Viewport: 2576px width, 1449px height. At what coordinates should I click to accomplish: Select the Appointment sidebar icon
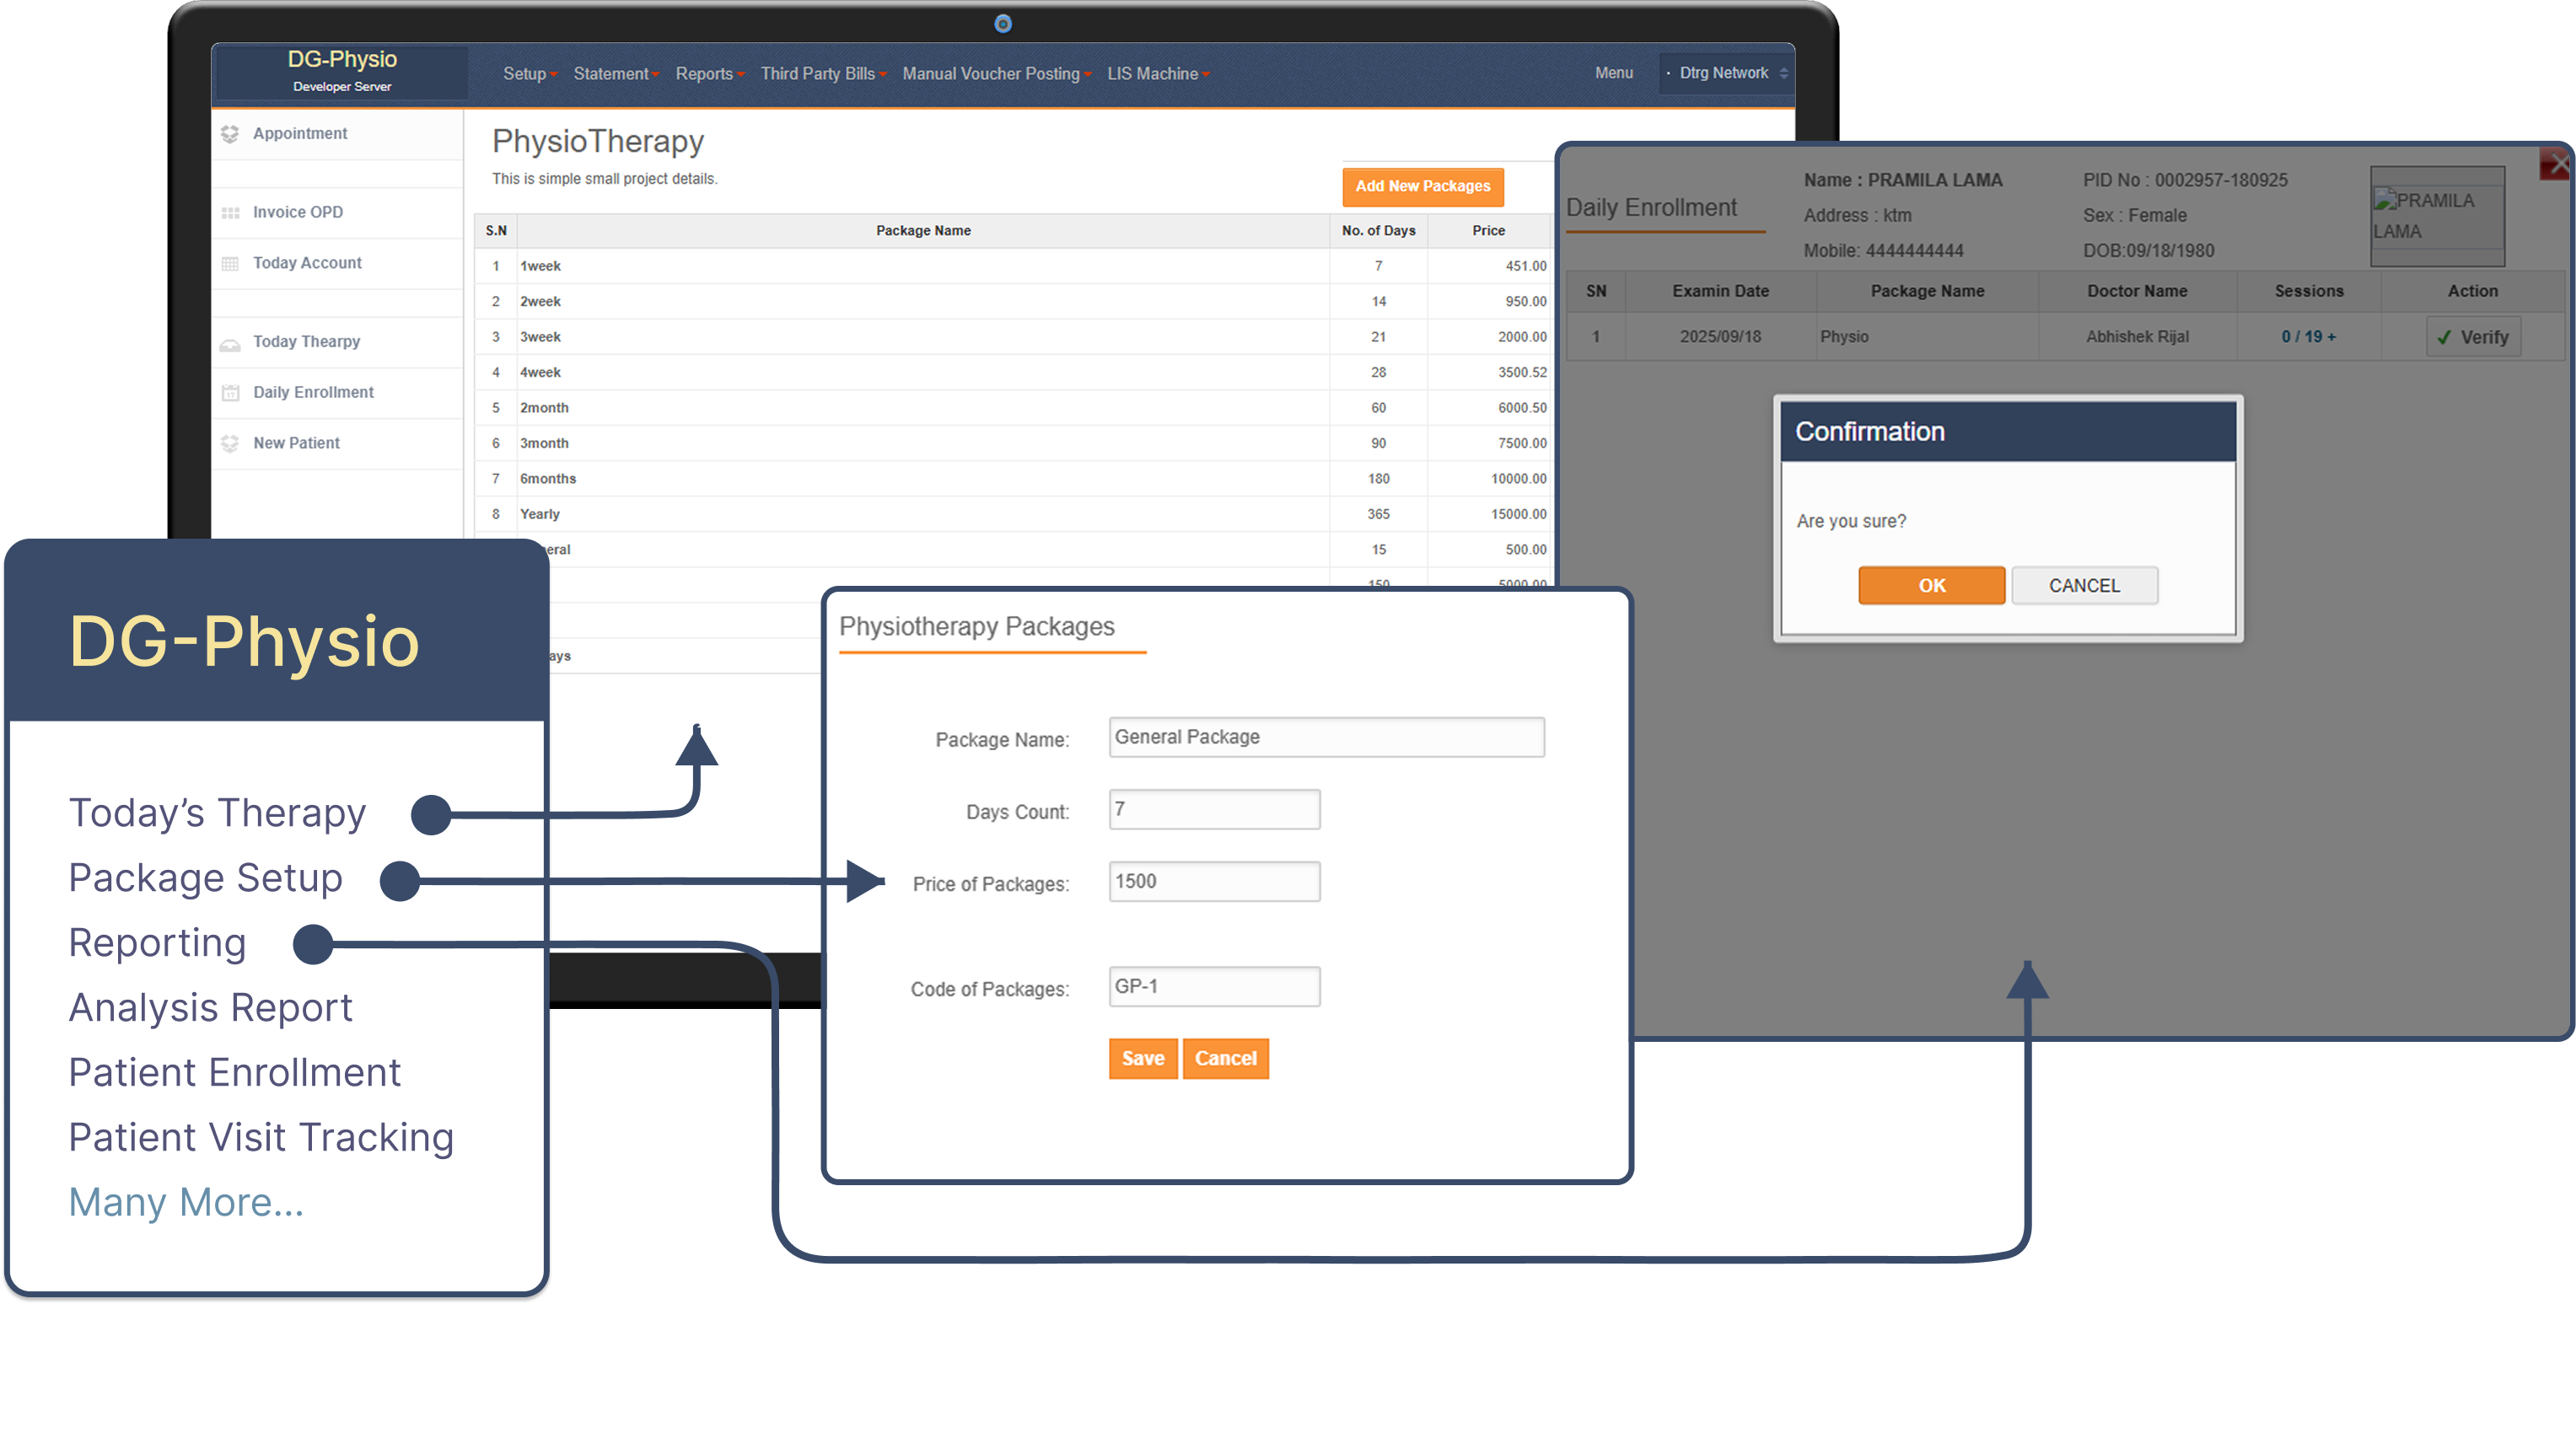pos(229,133)
